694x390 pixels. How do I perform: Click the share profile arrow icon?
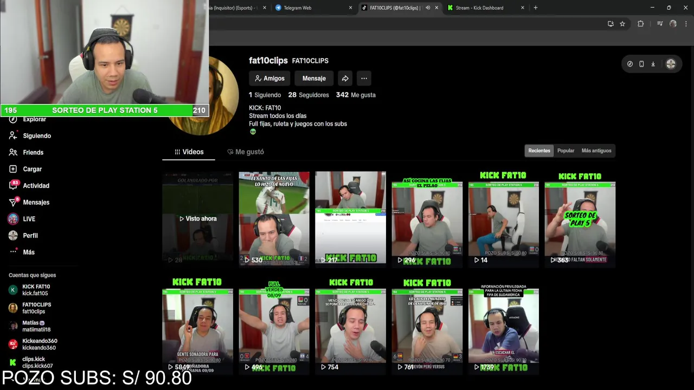pos(345,79)
